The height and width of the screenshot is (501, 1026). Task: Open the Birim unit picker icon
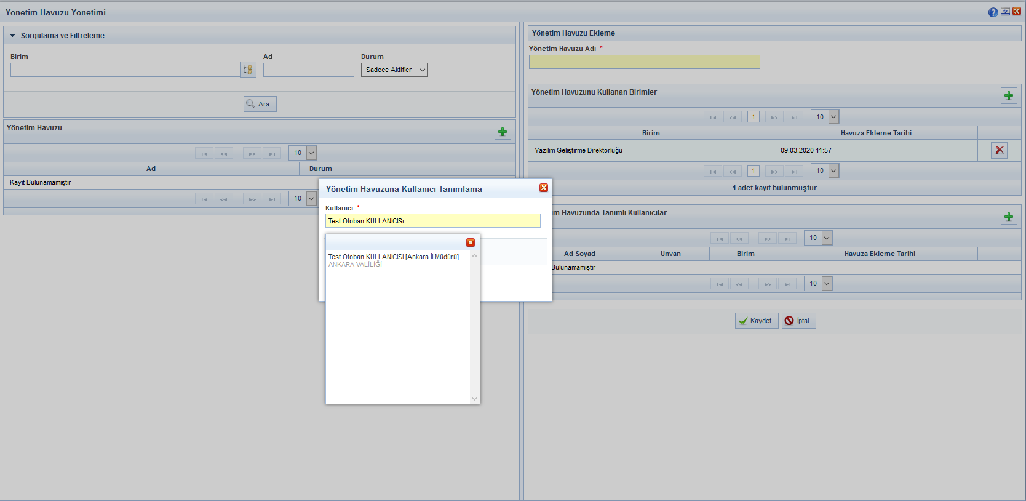248,70
